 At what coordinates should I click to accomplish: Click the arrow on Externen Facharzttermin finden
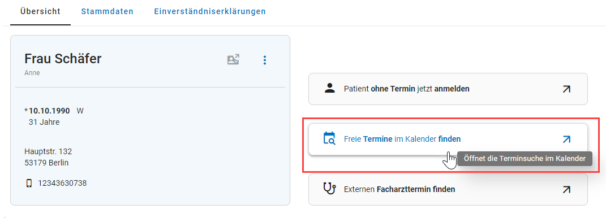click(x=566, y=189)
